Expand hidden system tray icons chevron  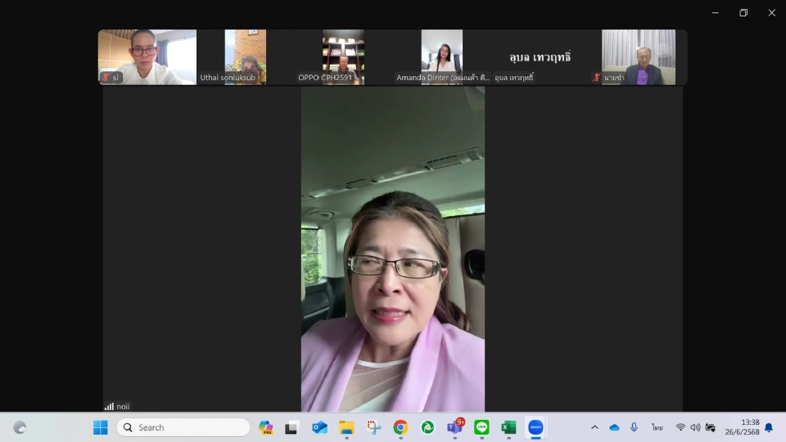pos(594,427)
